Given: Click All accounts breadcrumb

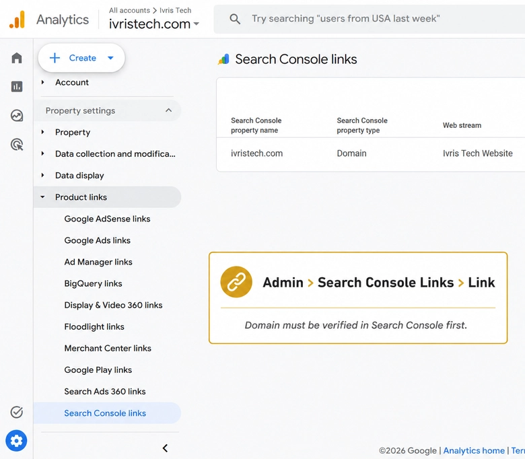Looking at the screenshot, I should pyautogui.click(x=129, y=10).
